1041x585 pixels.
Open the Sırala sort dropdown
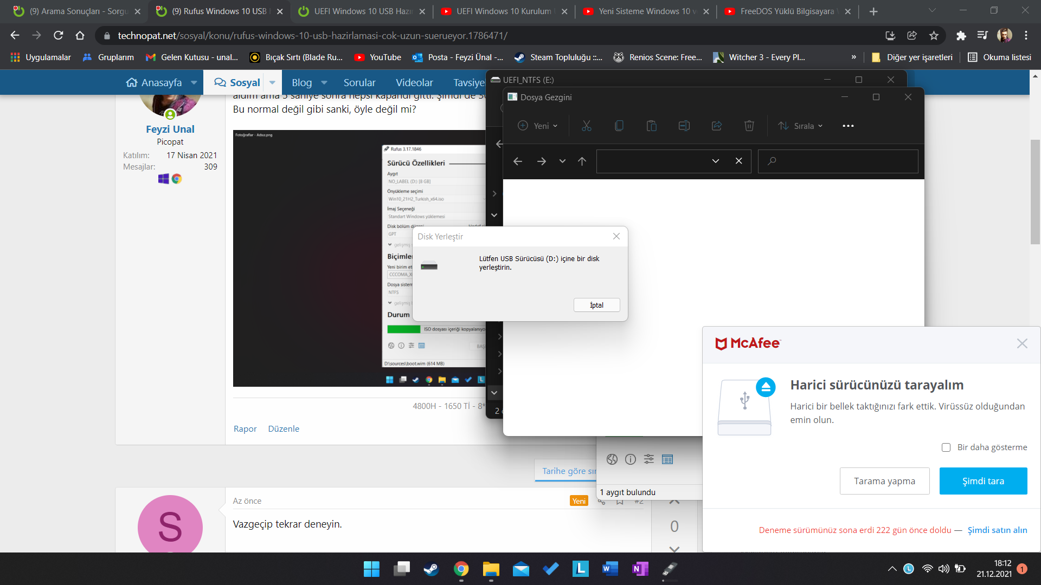(x=800, y=126)
